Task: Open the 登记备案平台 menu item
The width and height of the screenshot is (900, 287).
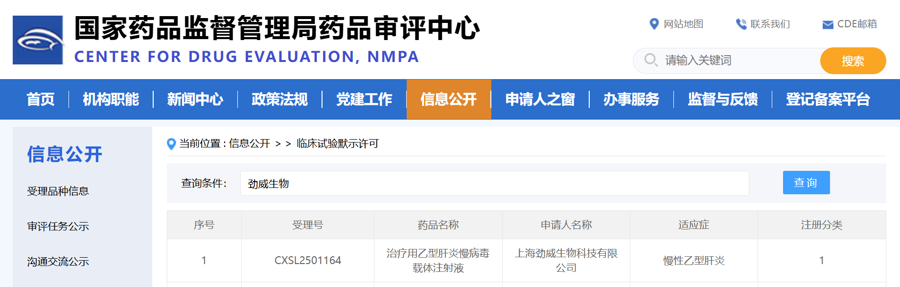Action: tap(828, 99)
